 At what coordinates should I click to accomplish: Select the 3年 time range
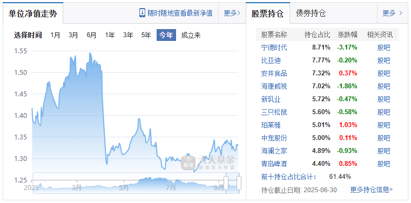coord(128,36)
